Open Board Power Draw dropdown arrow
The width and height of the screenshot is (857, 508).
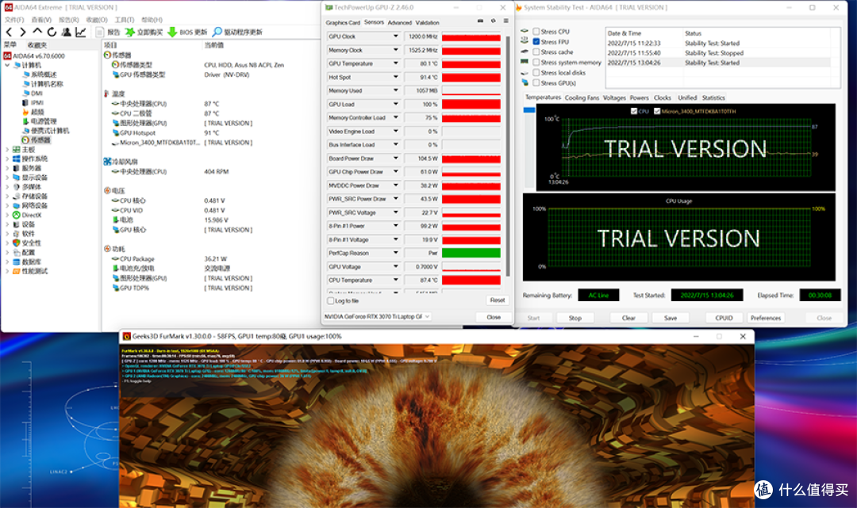click(396, 159)
